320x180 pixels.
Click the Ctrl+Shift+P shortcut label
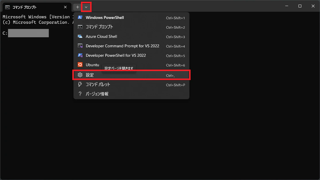coord(175,85)
